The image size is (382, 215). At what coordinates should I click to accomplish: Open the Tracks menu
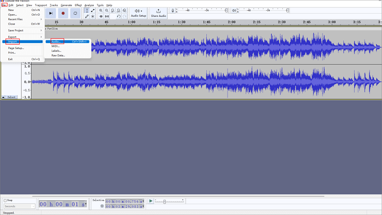pyautogui.click(x=53, y=5)
